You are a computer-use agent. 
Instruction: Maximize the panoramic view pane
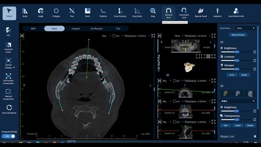point(213,36)
